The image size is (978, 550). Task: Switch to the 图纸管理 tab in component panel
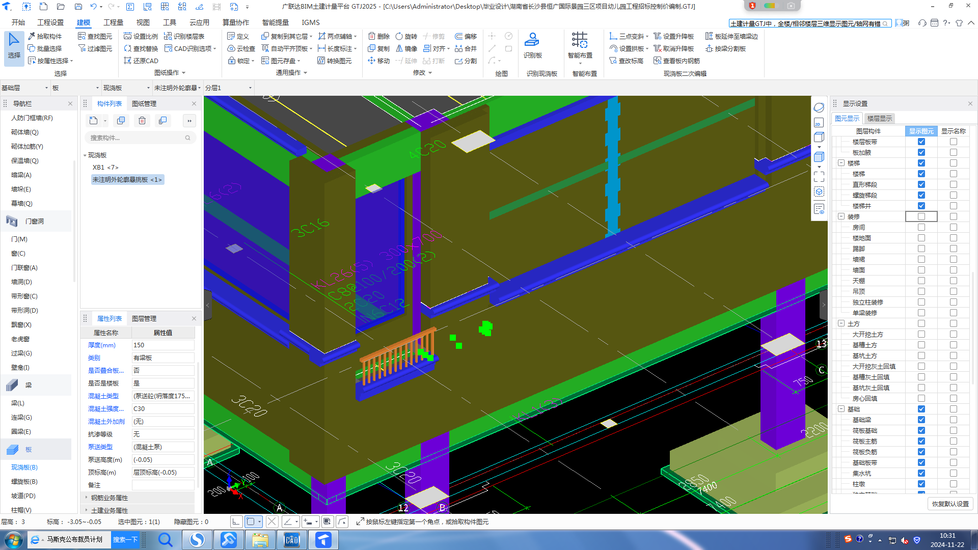coord(144,103)
